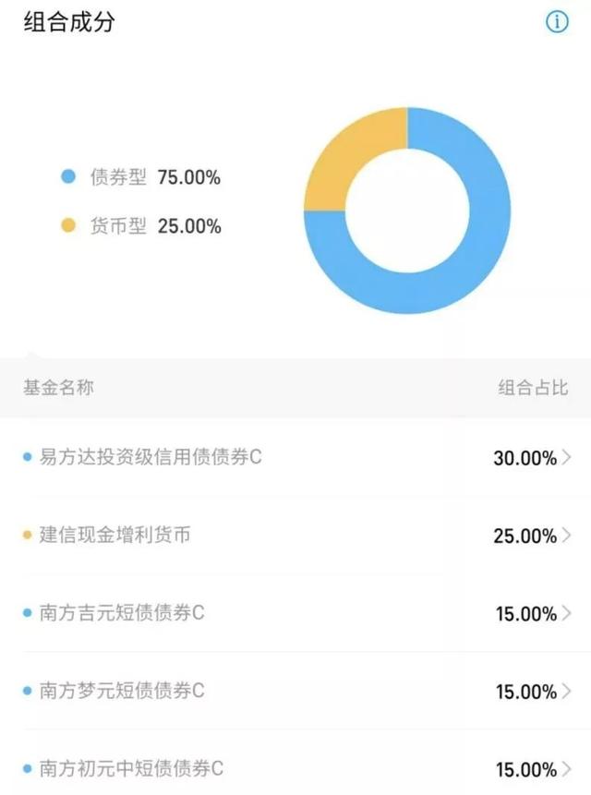Expand the 25.00% row chevron arrow
The image size is (591, 795).
566,535
